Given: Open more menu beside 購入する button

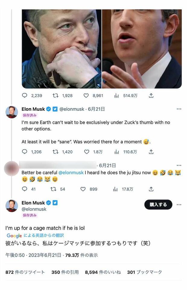Looking at the screenshot, I should [179, 205].
